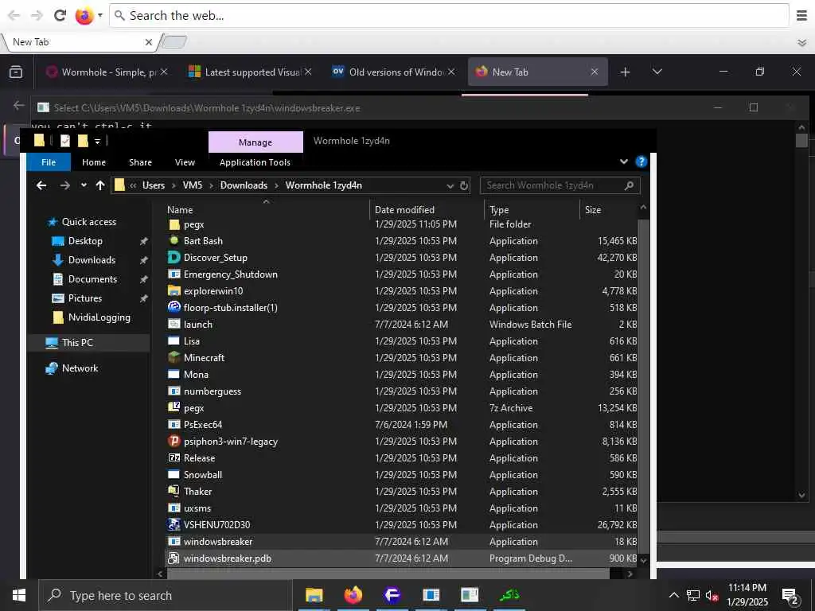Click the windowsbreaker.pdb file icon
815x611 pixels.
174,558
